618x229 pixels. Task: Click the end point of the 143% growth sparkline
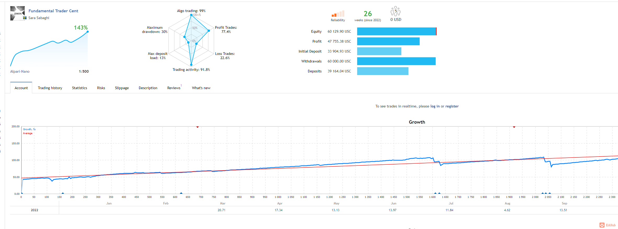87,32
